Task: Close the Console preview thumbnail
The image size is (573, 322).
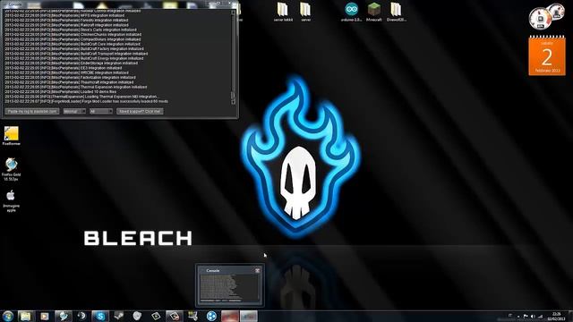Action: point(258,270)
